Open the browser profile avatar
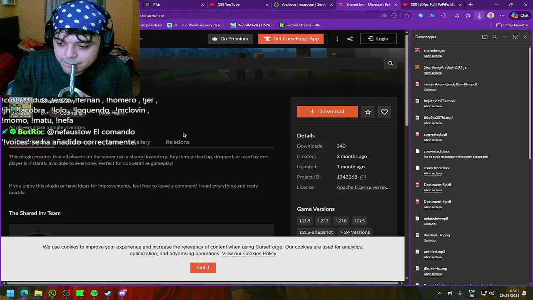 pos(491,15)
